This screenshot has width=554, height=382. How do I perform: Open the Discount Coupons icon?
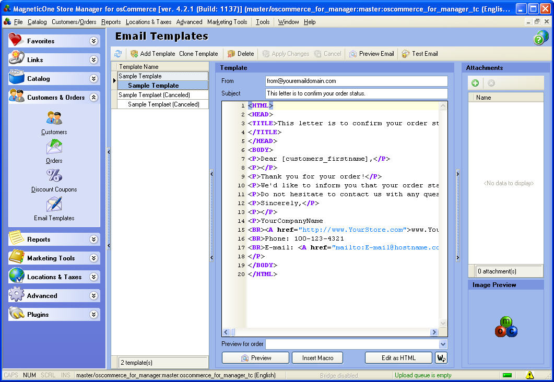tap(54, 181)
